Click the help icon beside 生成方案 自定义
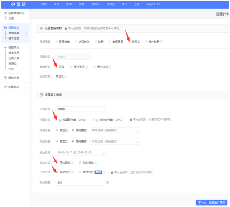The height and width of the screenshot is (207, 230). pos(66,76)
